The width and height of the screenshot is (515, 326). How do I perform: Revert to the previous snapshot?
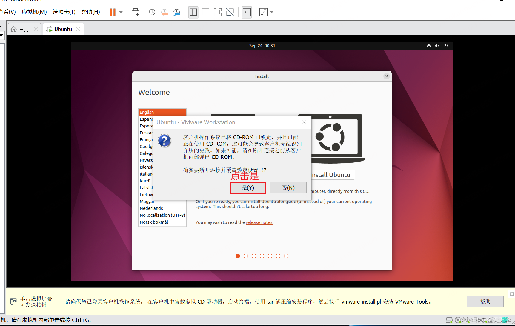(164, 12)
